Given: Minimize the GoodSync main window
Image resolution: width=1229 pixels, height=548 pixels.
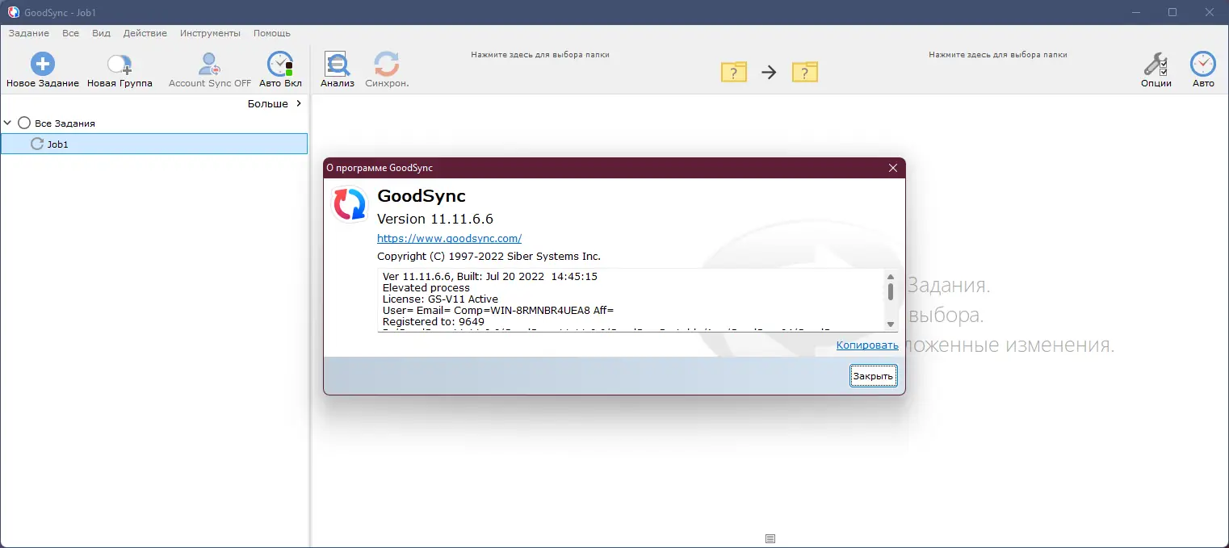Looking at the screenshot, I should click(x=1135, y=12).
